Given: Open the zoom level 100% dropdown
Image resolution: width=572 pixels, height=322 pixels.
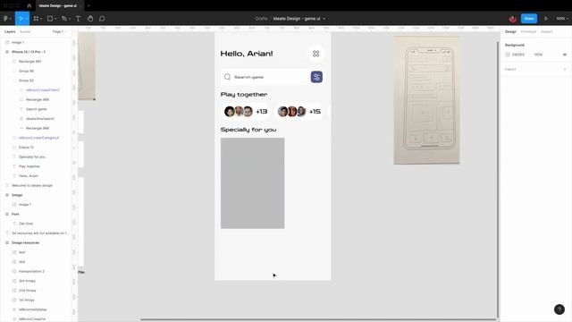Looking at the screenshot, I should coord(562,18).
